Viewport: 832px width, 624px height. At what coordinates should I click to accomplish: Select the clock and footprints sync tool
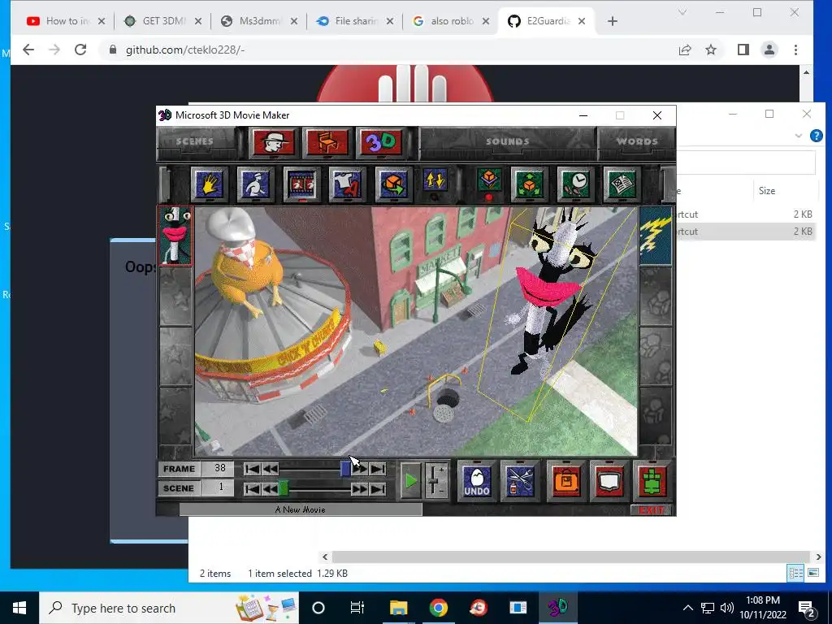click(x=575, y=184)
